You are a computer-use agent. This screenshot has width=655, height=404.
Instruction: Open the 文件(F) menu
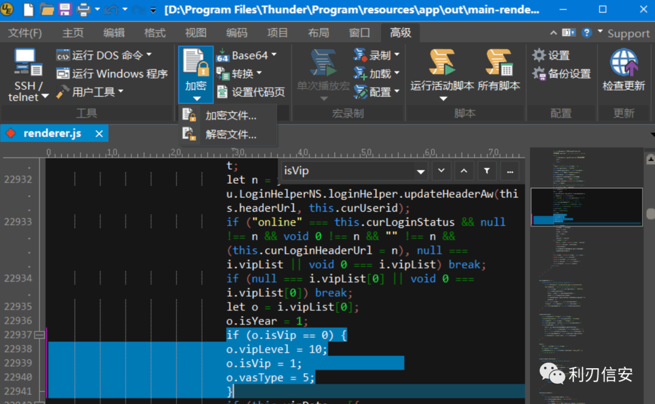click(25, 33)
